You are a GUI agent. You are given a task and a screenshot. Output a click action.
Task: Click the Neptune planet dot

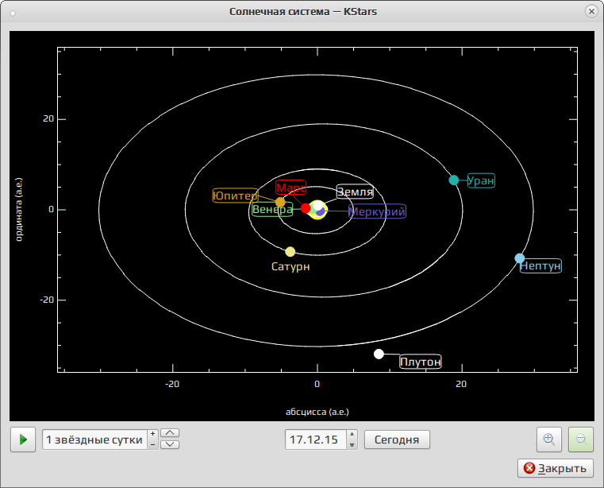tap(520, 258)
